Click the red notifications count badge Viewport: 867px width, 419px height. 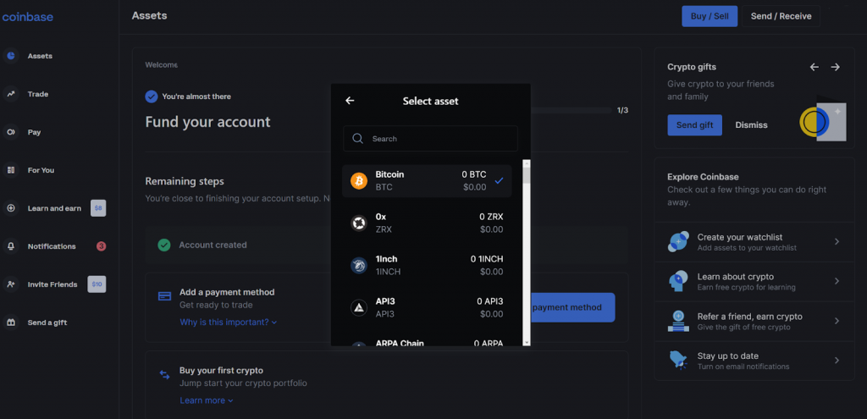click(102, 246)
